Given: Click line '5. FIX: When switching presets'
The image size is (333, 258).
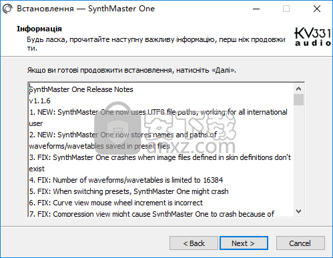Looking at the screenshot, I should point(129,191).
